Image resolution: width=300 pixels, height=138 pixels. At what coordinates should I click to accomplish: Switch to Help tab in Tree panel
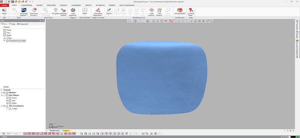pyautogui.click(x=12, y=24)
